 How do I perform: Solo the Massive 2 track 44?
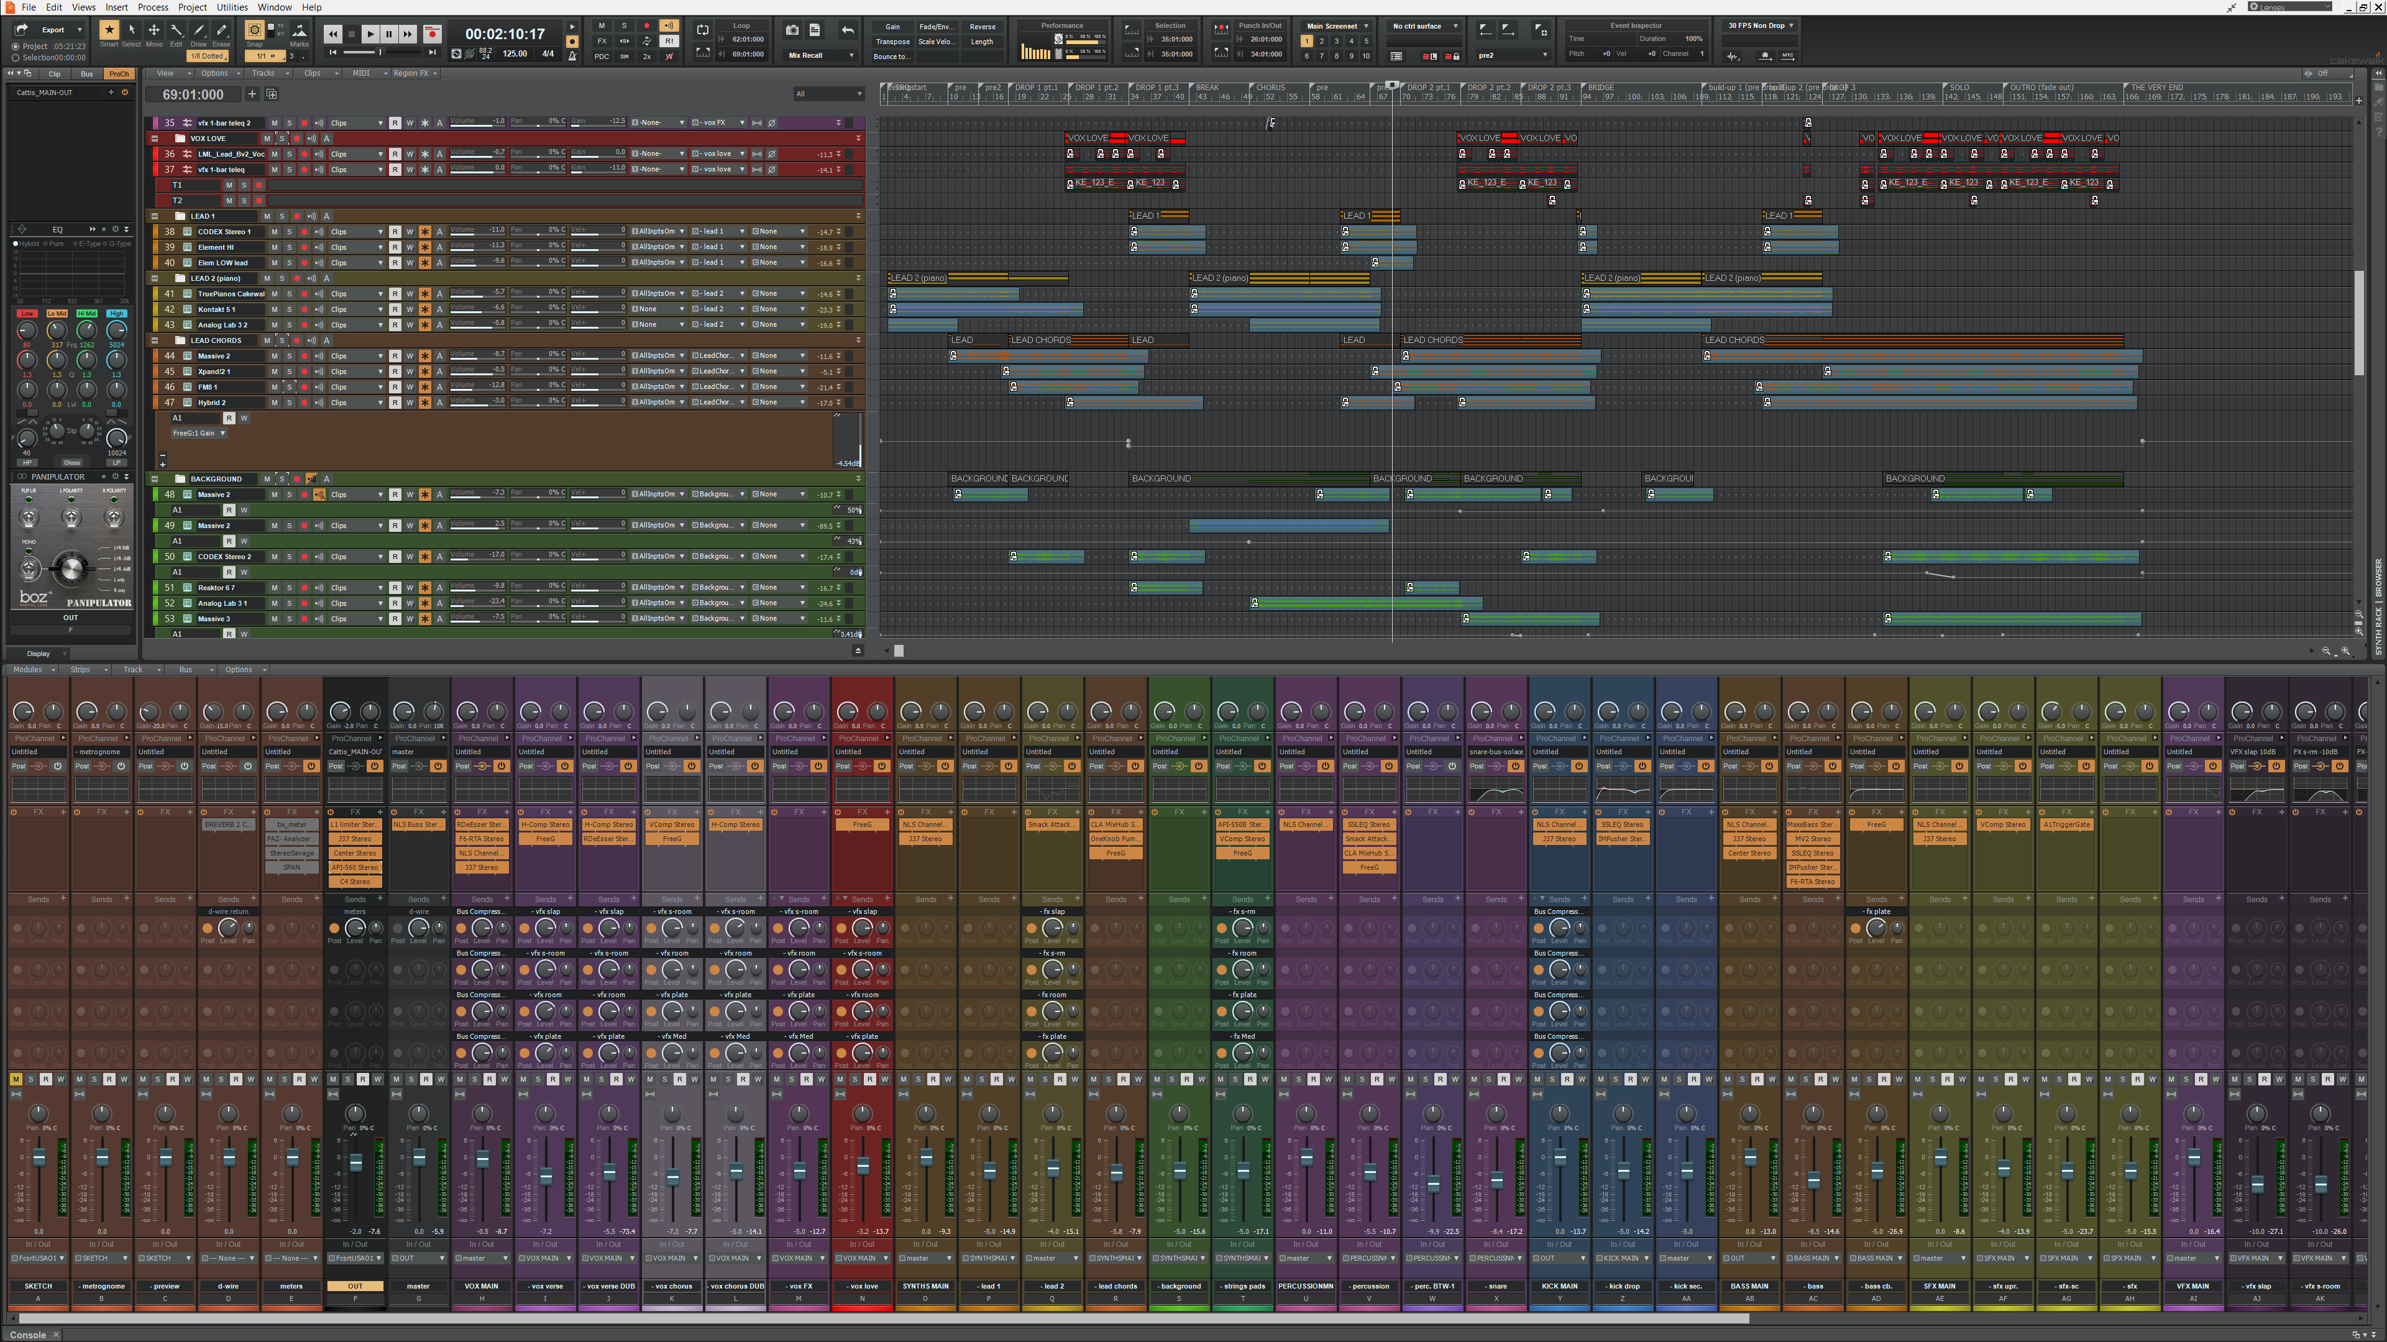pyautogui.click(x=289, y=355)
